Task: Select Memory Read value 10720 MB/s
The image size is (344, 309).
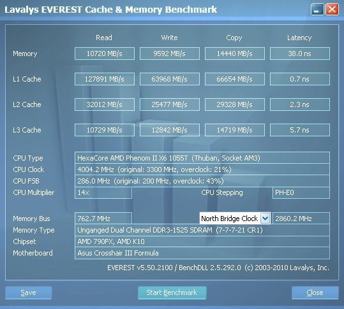Action: pyautogui.click(x=105, y=54)
